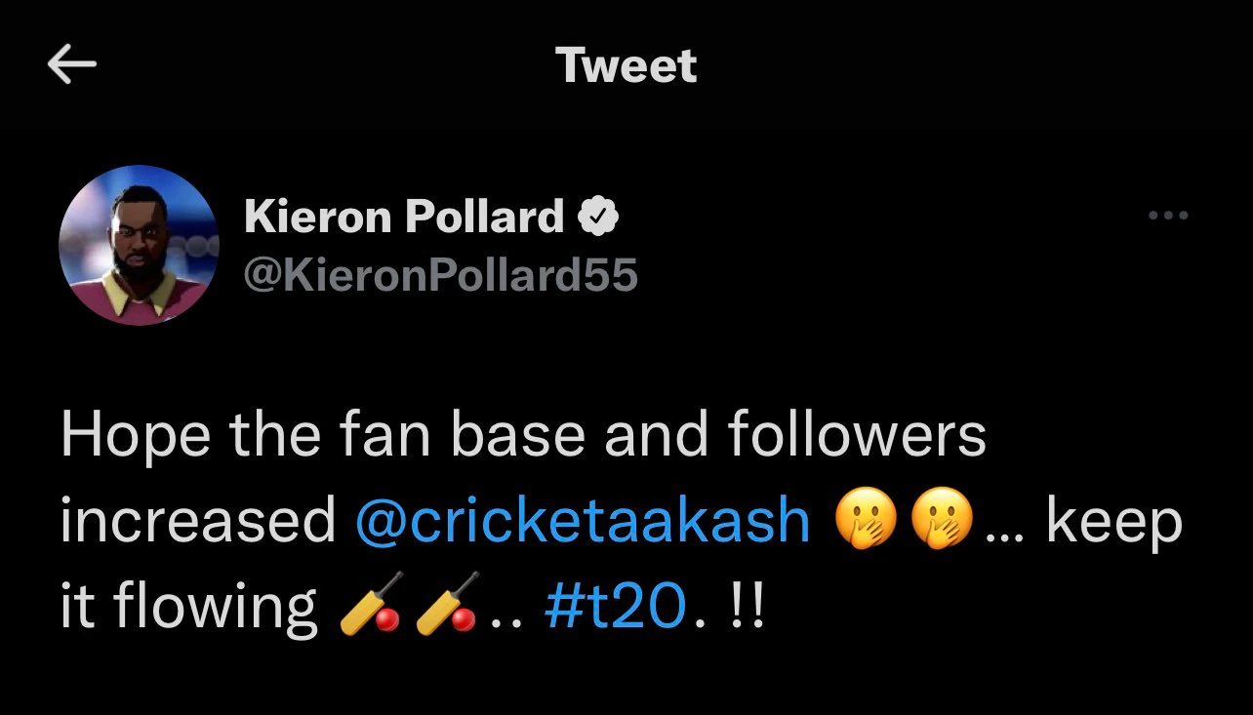Go back using the left arrow
This screenshot has height=715, width=1253.
[x=71, y=65]
